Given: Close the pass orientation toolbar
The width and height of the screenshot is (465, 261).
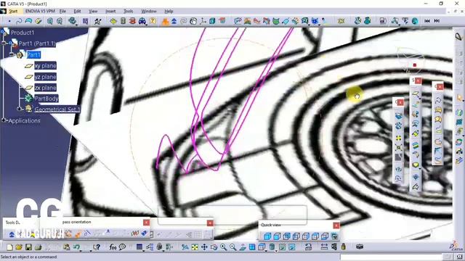Looking at the screenshot, I should pos(146,223).
